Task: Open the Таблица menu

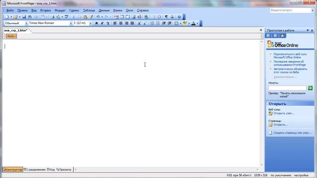Action: coord(89,10)
